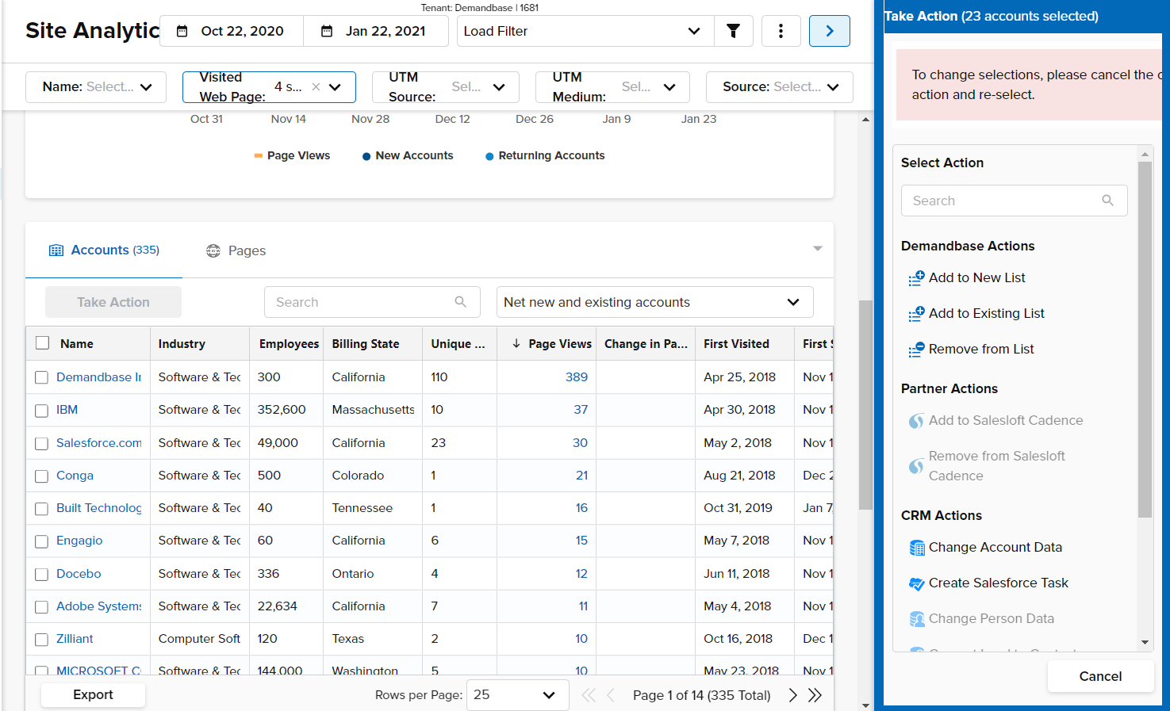This screenshot has width=1170, height=711.
Task: Toggle Page Views legend marker
Action: [258, 156]
